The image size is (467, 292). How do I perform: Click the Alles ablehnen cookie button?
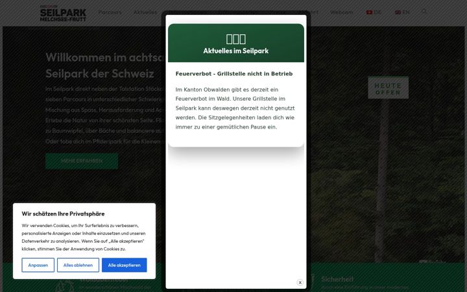tap(78, 265)
